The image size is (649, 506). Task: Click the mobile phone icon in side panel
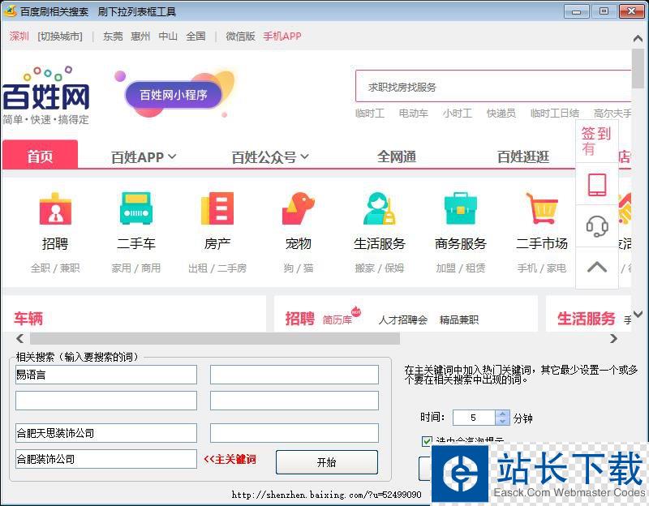tap(597, 185)
